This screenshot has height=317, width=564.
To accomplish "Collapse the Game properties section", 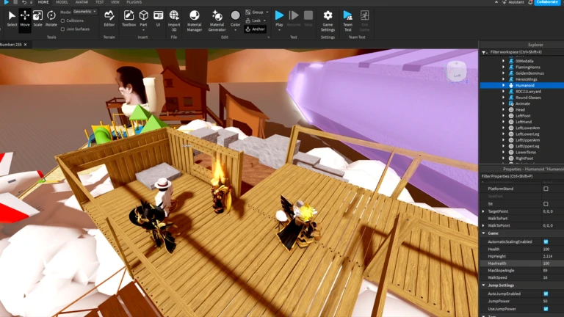I will (483, 233).
